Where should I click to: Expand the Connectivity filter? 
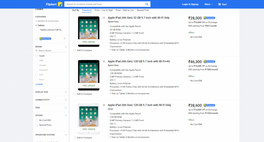(66, 100)
